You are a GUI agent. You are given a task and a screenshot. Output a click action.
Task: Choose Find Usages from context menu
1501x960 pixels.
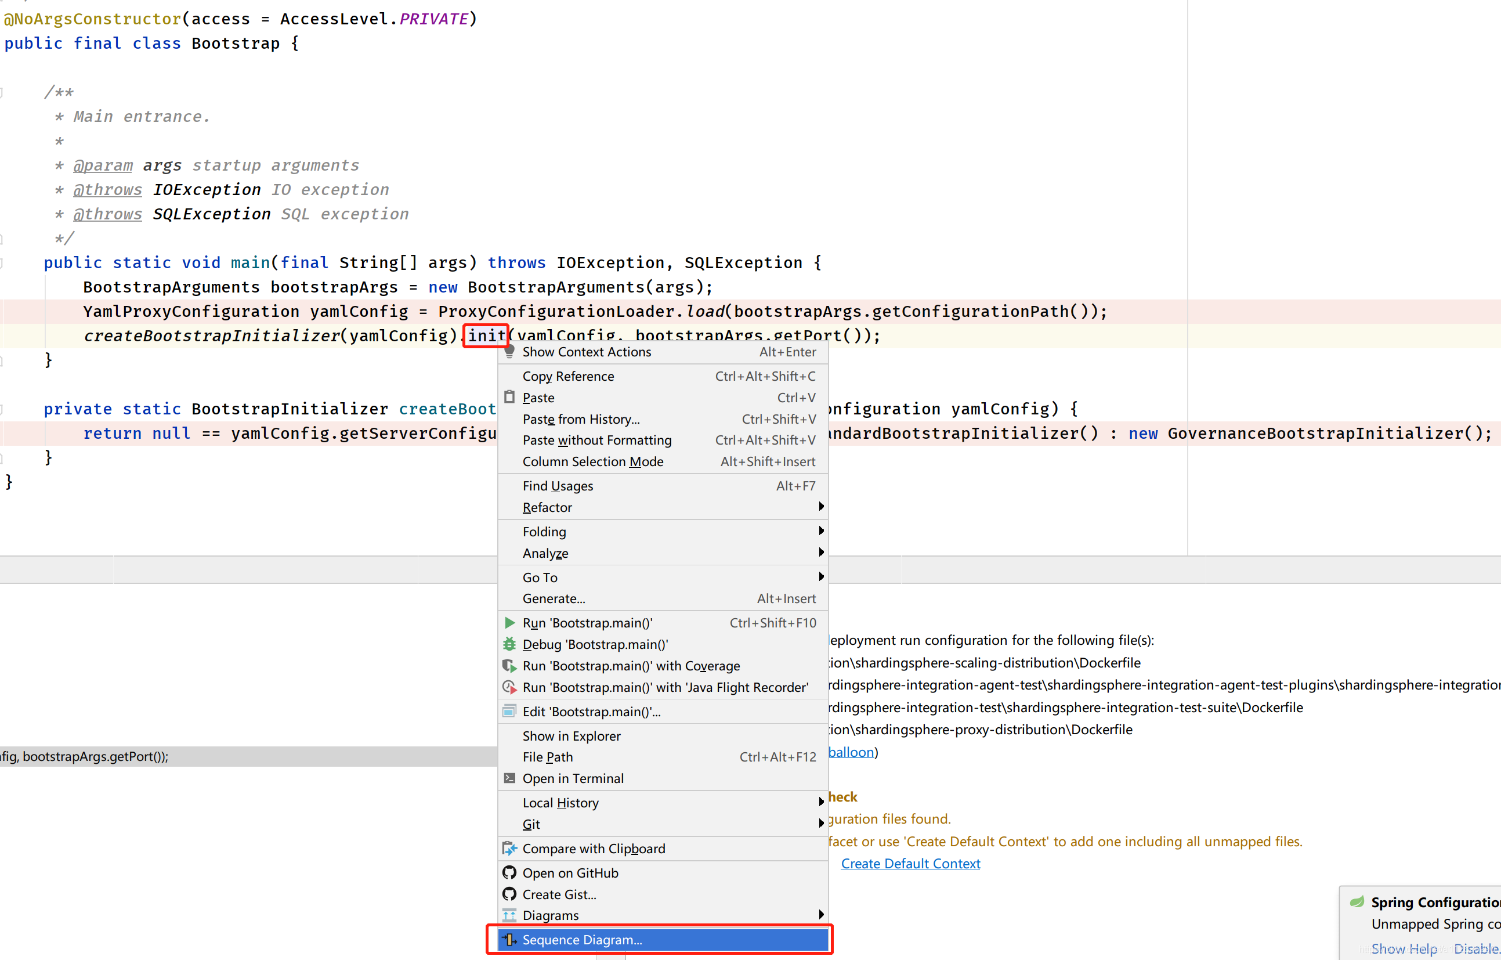click(x=557, y=486)
